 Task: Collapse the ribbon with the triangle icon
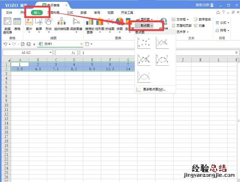218,12
